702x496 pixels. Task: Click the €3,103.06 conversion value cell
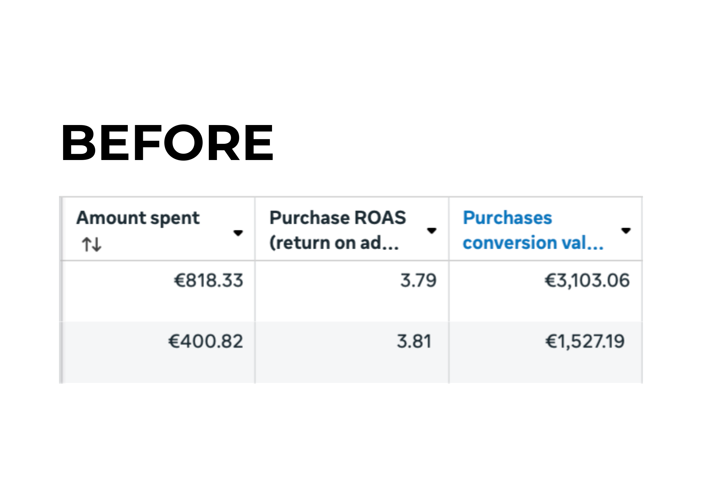click(x=587, y=280)
